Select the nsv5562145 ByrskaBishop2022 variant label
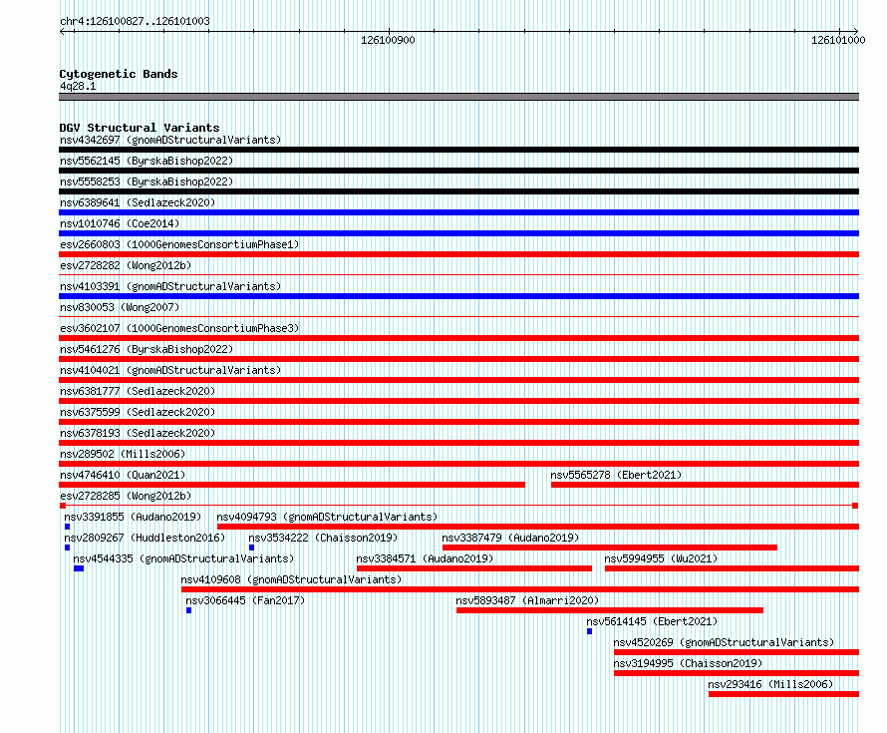The height and width of the screenshot is (733, 887). pos(147,161)
